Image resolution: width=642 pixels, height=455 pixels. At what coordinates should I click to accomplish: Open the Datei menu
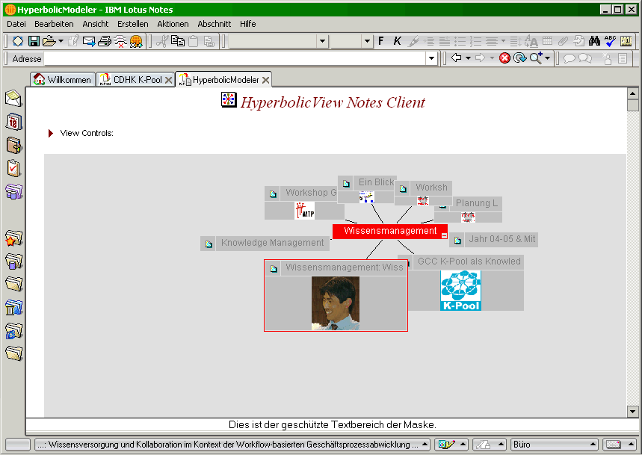(16, 24)
